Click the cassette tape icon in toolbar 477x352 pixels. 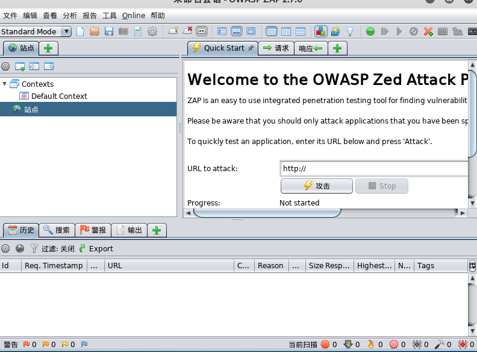click(472, 31)
